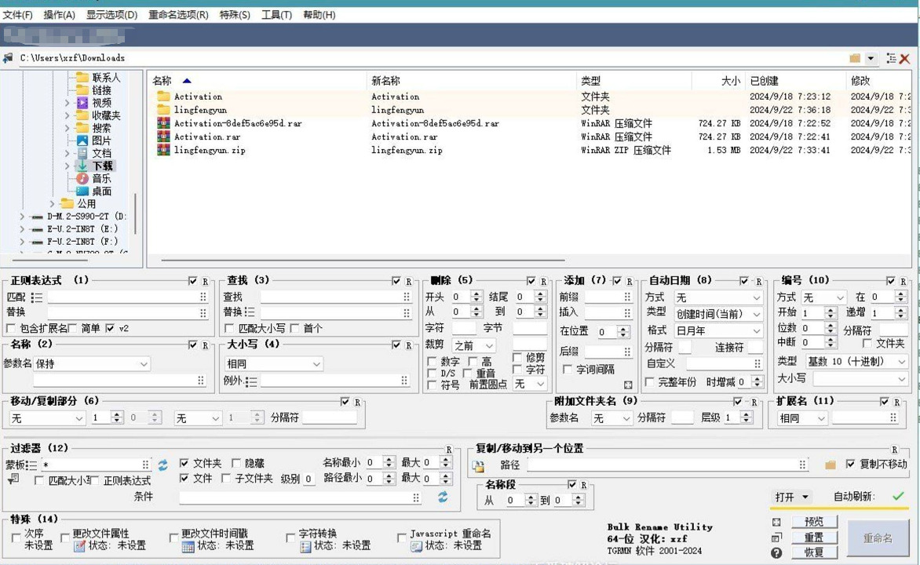Screen dimensions: 920x565
Task: Enable the 首个 checkbox
Action: [294, 328]
